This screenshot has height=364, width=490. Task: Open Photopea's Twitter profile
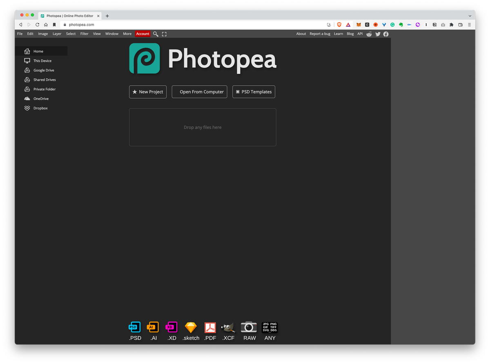(x=377, y=34)
